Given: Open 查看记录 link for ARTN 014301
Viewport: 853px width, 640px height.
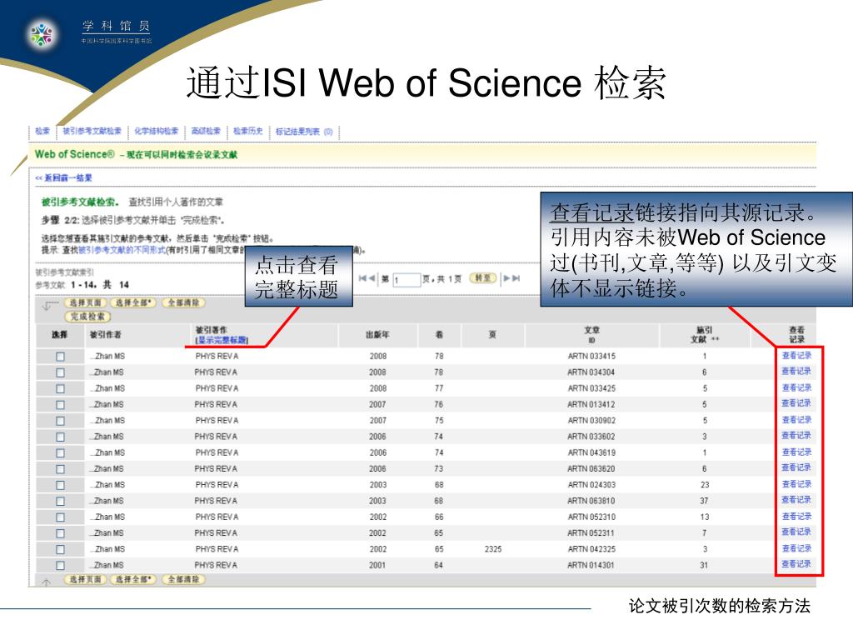Looking at the screenshot, I should tap(796, 564).
